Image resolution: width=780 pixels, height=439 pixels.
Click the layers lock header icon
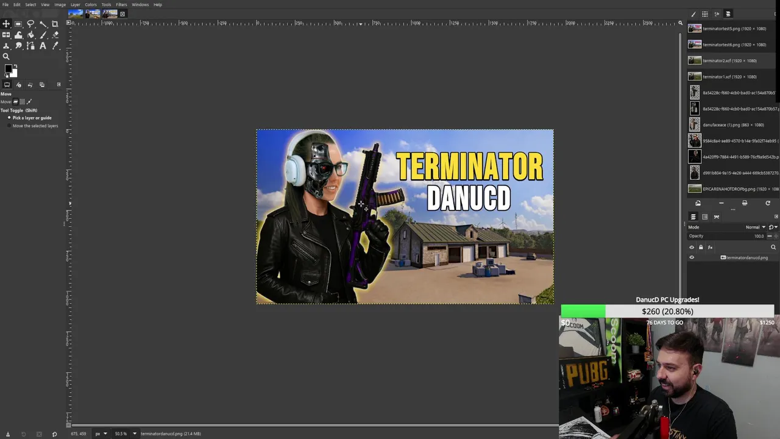(x=701, y=247)
